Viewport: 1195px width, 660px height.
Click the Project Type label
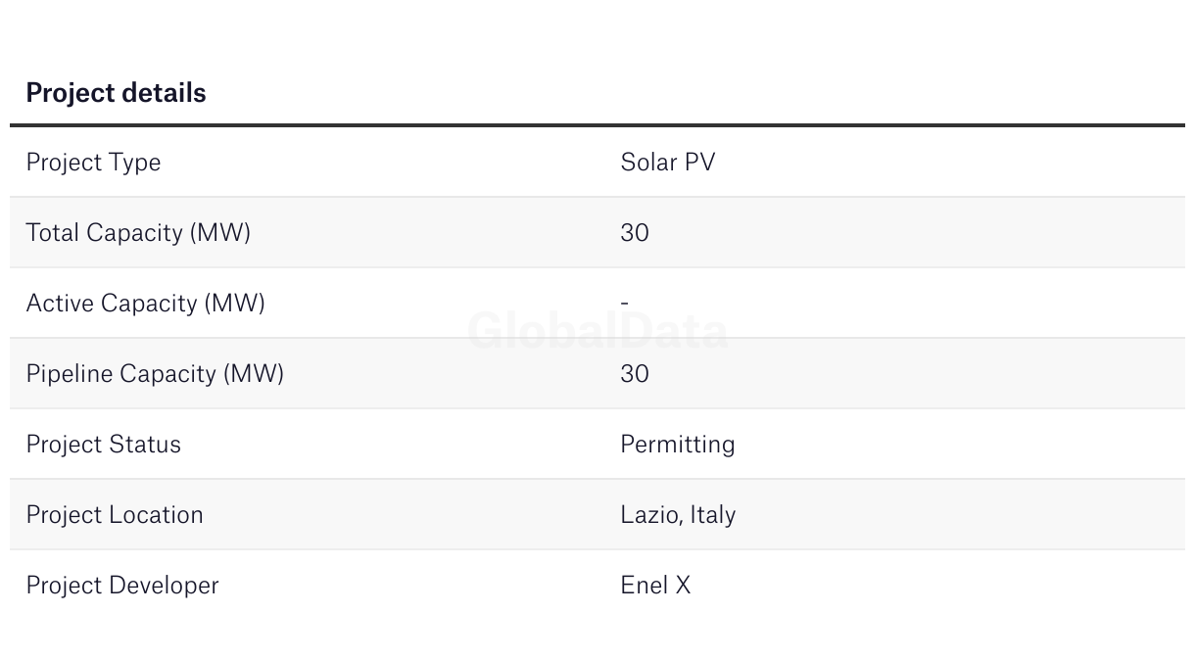pyautogui.click(x=93, y=162)
